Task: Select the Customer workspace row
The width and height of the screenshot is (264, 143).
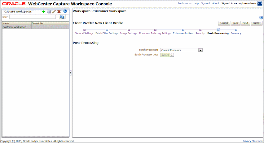Action: 36,27
